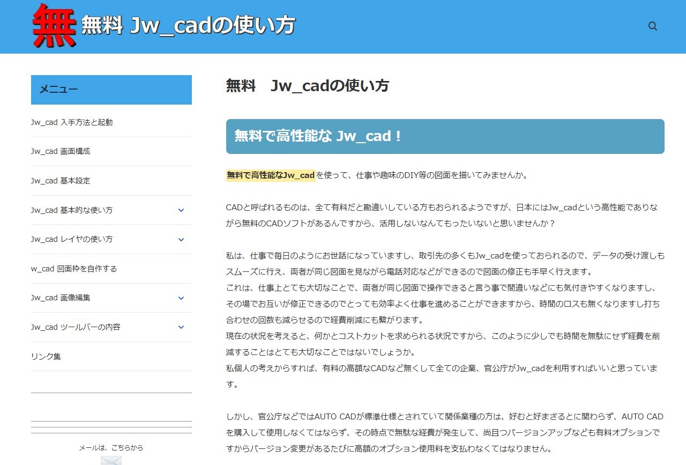The height and width of the screenshot is (465, 686).
Task: Click paragraph starting 私は、仕事で毎日のように
Action: click(445, 320)
